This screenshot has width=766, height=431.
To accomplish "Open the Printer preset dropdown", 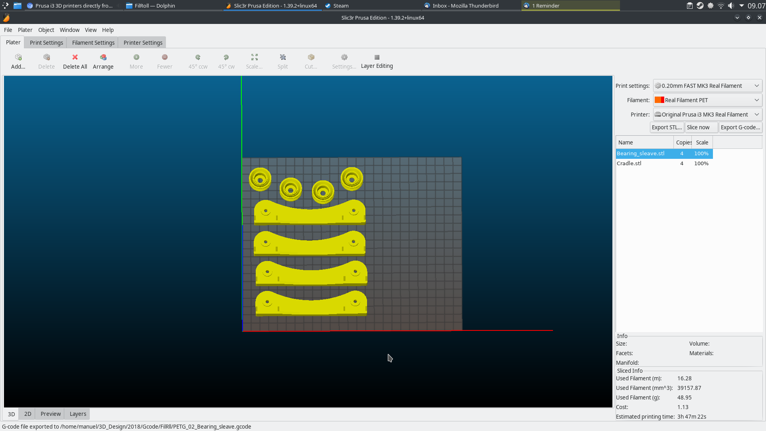I will [707, 115].
